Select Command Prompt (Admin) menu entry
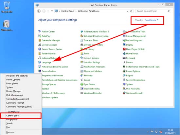180x135 pixels. point(19,106)
